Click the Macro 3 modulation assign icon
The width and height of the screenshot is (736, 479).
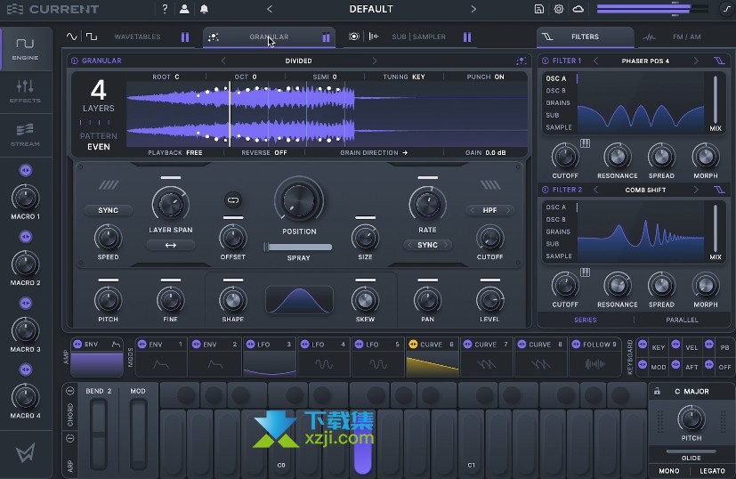click(x=26, y=304)
